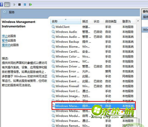
Task: Select the Windows Mana... service name
Action: pyautogui.click(x=67, y=106)
